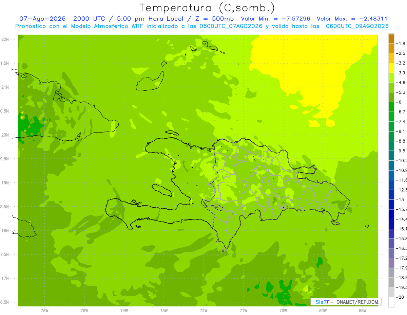Screen dimensions: 407x315
Task: Click the "73W" longitude label
Action: click(164, 310)
